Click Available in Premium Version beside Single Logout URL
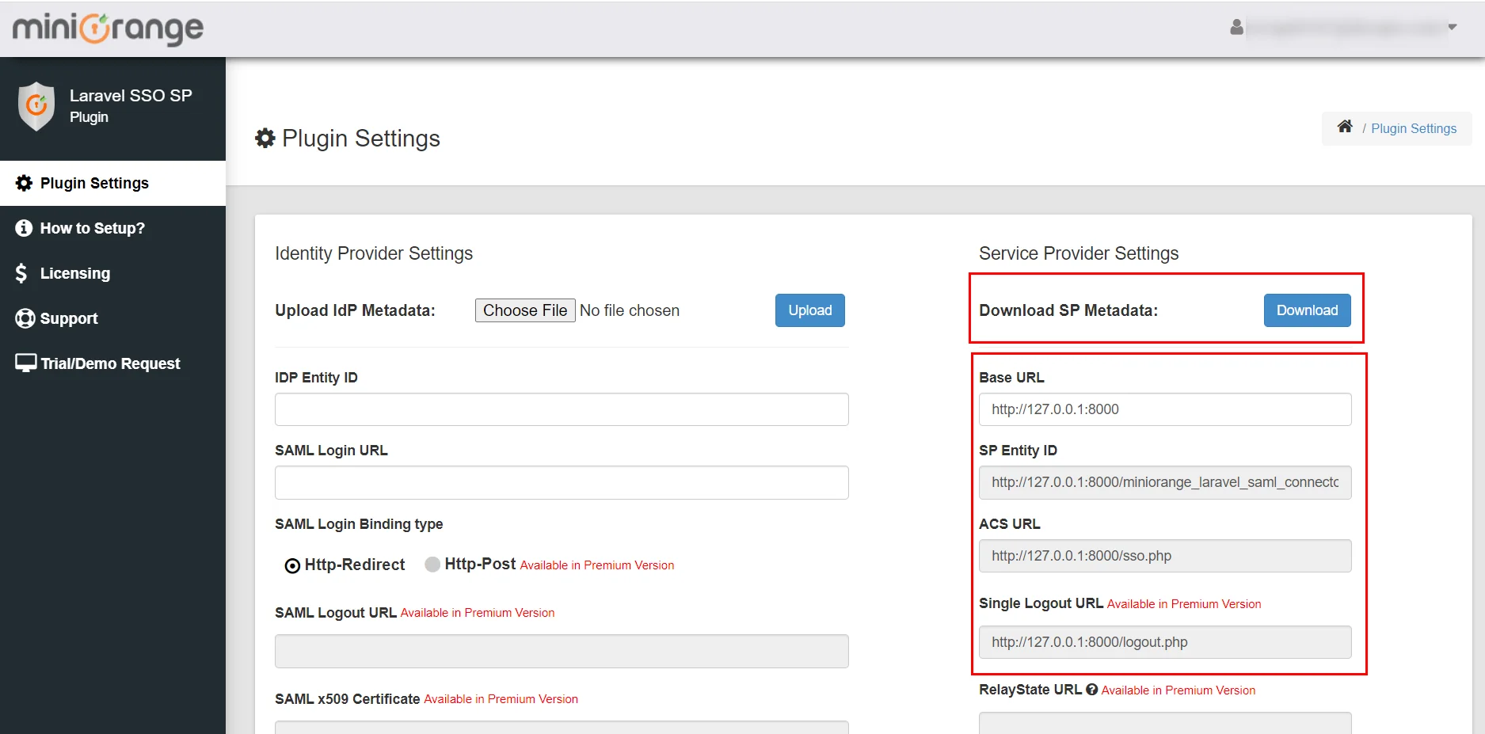Screen dimensions: 1485x734 (1184, 604)
